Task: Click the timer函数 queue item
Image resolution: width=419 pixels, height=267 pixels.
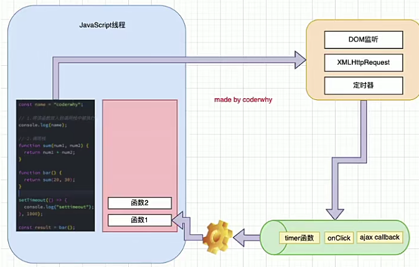Action: click(x=301, y=238)
